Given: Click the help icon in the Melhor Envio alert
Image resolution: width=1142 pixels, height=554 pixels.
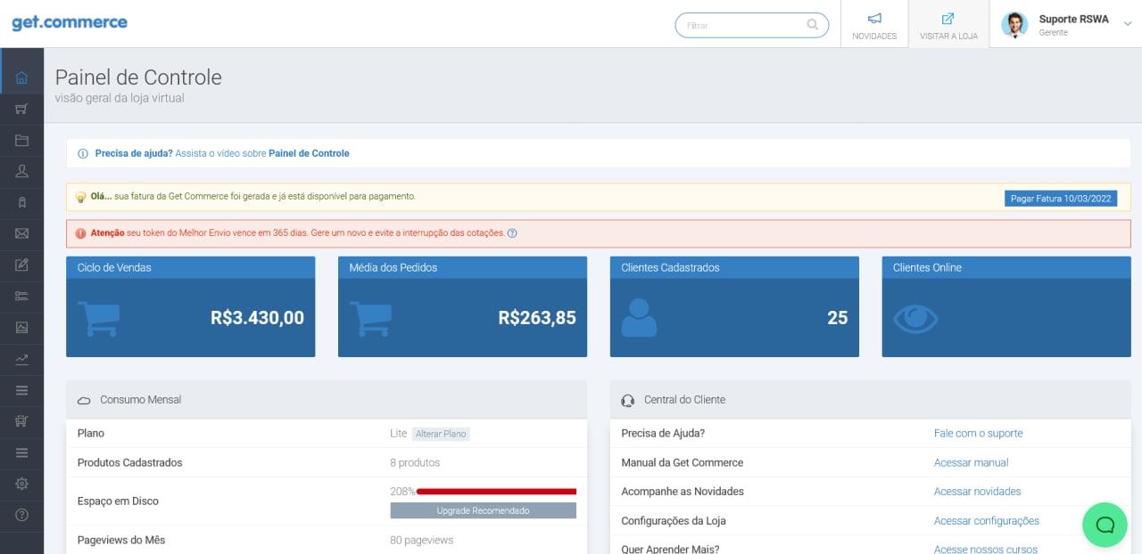Looking at the screenshot, I should tap(512, 233).
